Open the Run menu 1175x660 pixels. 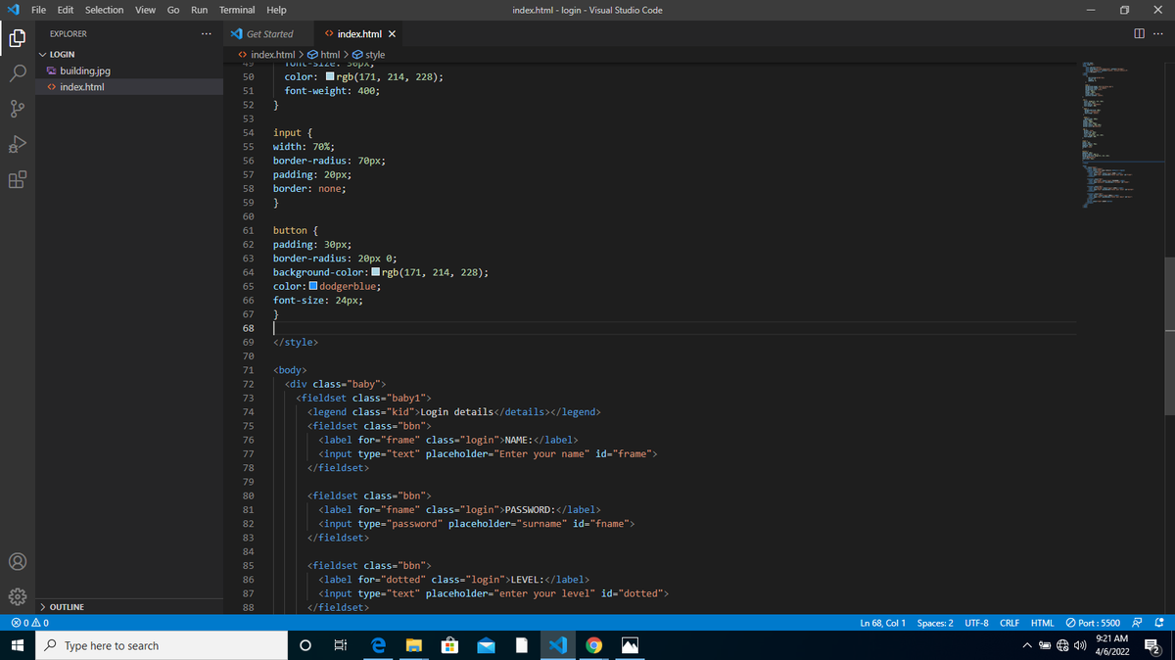tap(199, 10)
